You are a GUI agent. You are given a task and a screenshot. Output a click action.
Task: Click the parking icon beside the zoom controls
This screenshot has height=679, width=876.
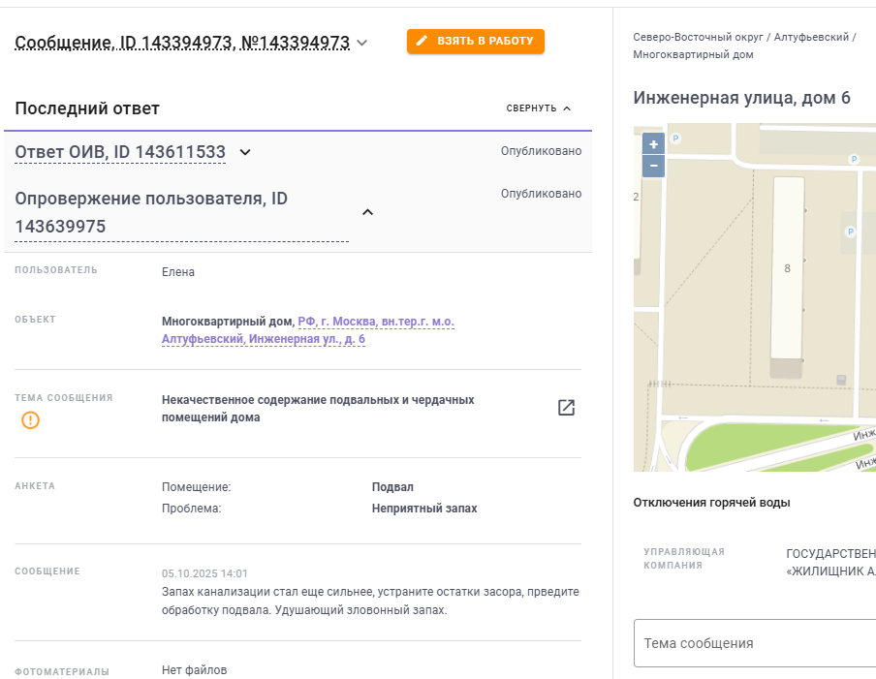click(676, 139)
